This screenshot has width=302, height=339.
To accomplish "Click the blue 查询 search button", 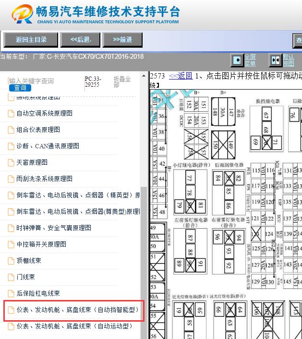I will coord(20,88).
